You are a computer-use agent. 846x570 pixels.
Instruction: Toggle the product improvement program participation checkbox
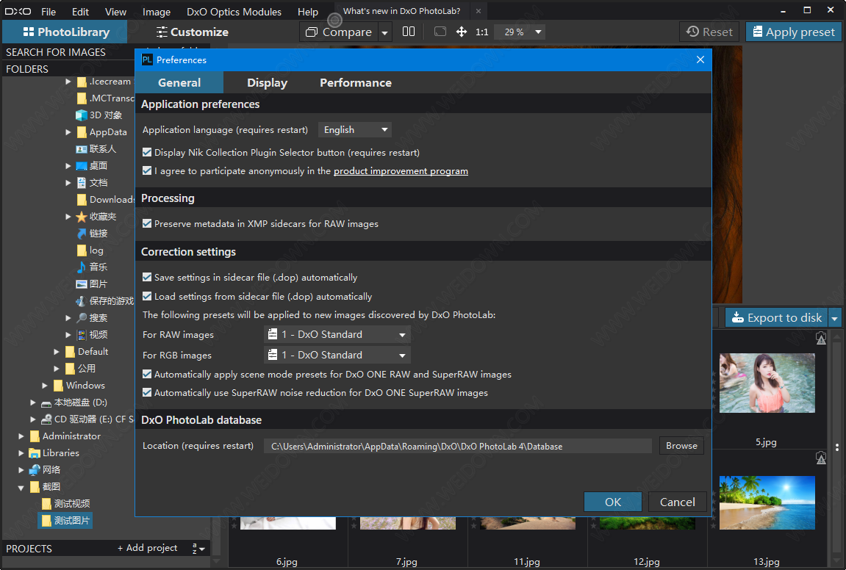point(147,171)
